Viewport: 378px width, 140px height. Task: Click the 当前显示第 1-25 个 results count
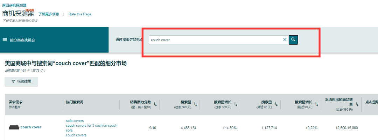(25, 71)
